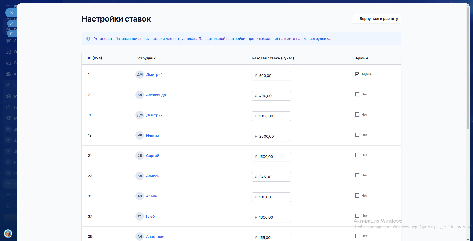Click the ЗО round icon in the sidebar

pyautogui.click(x=8, y=129)
